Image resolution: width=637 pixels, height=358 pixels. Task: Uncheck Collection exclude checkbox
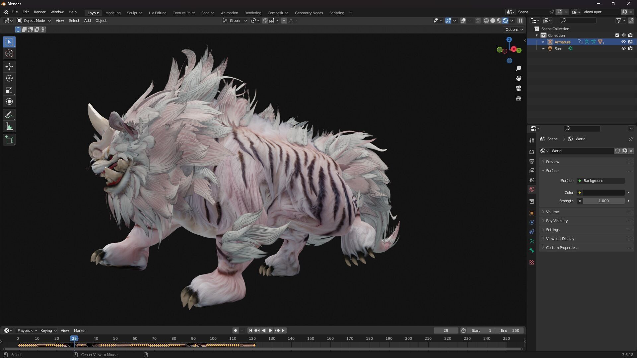[617, 35]
